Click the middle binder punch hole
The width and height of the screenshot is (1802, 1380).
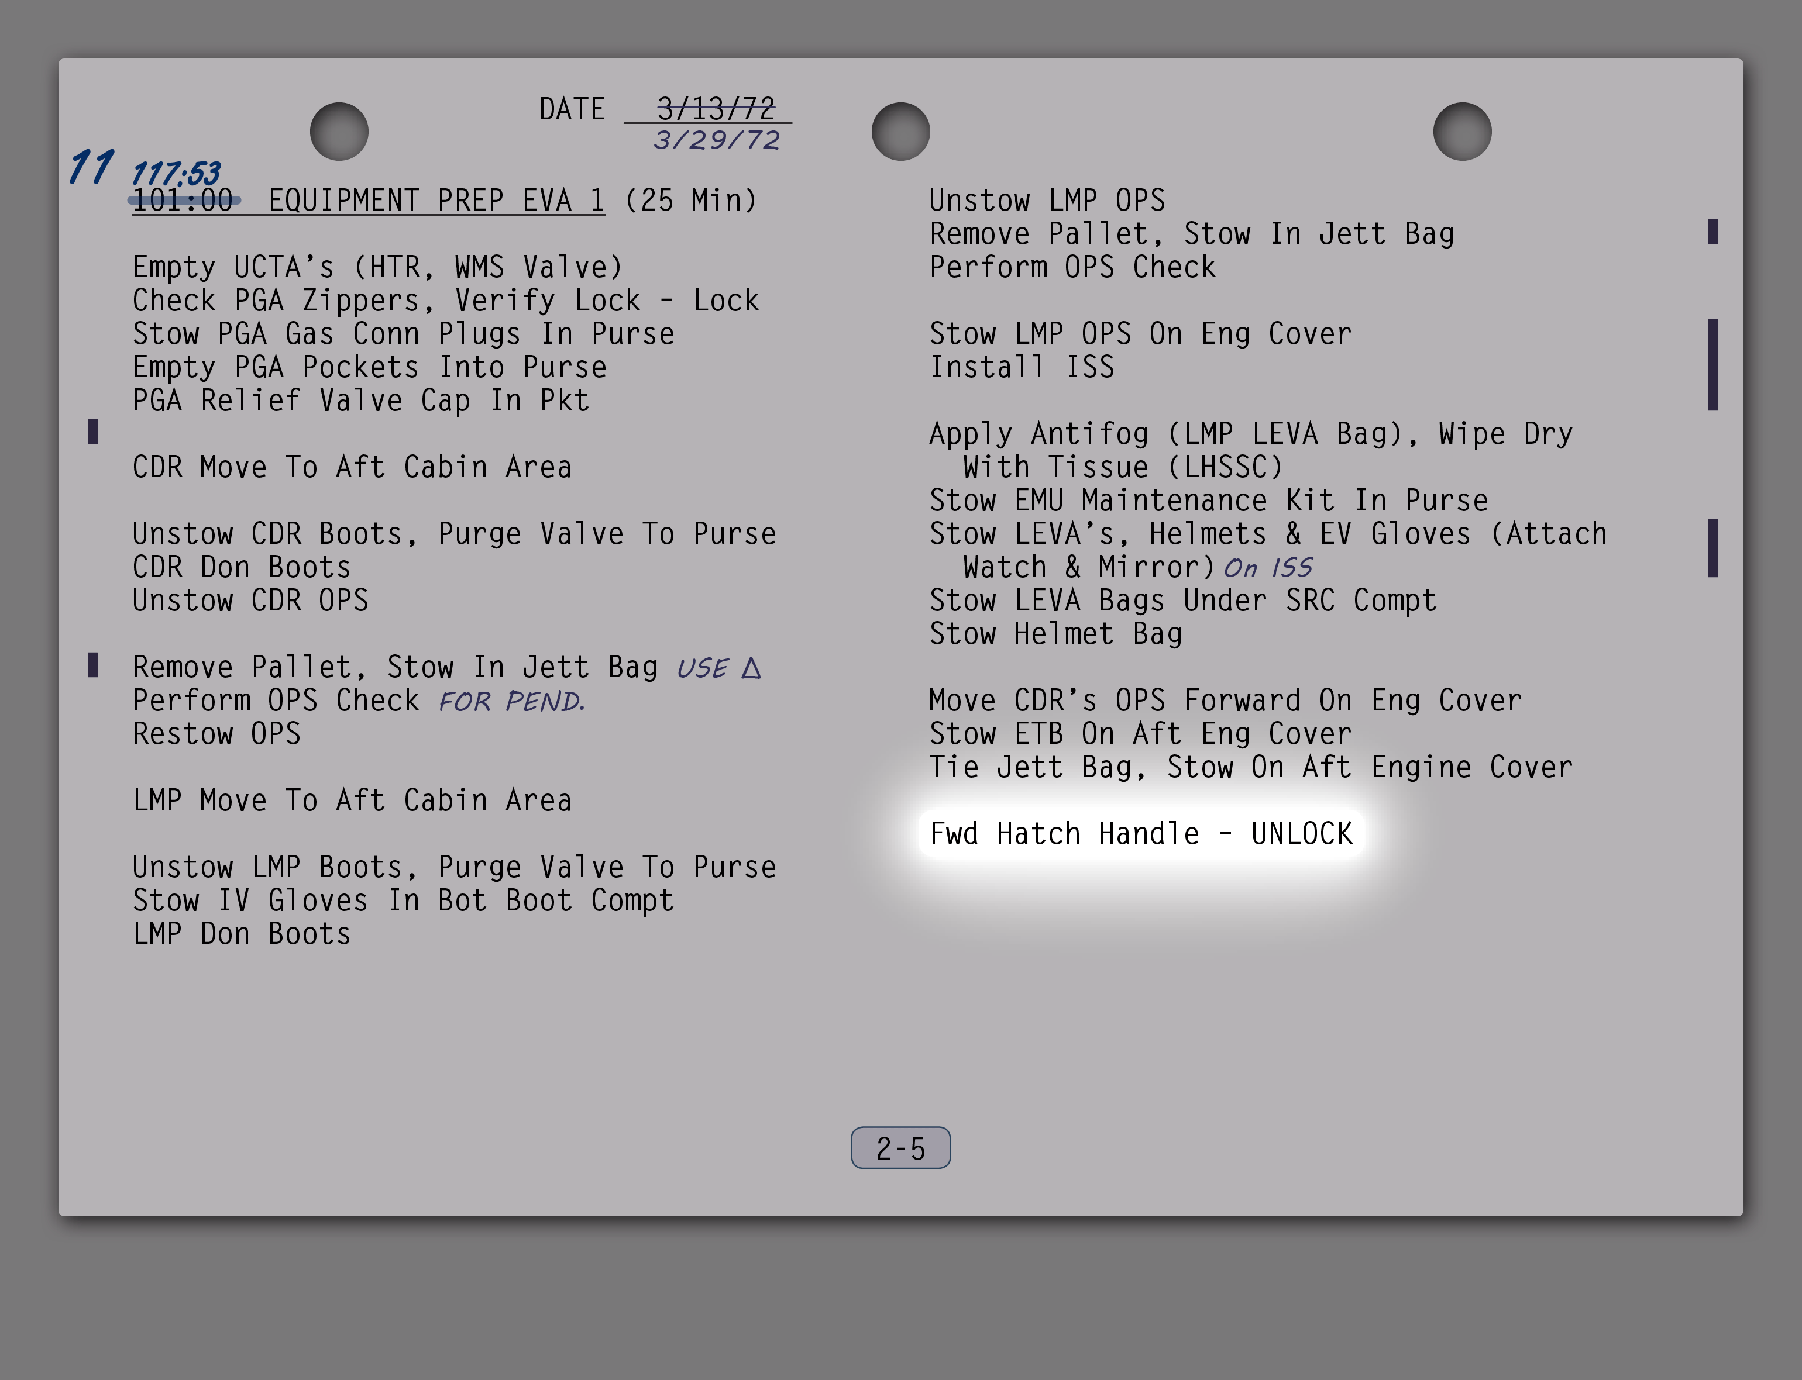tap(900, 132)
